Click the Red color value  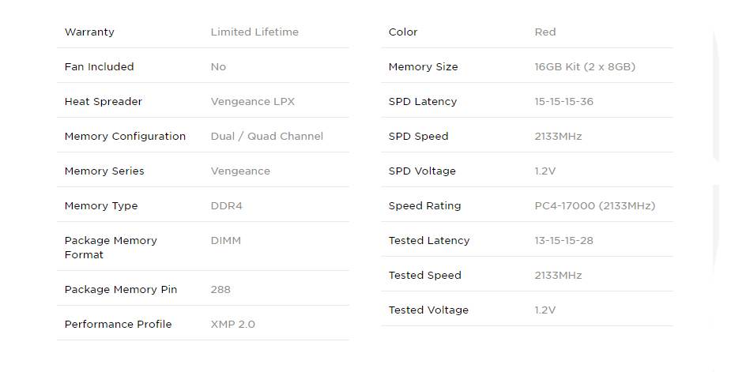(x=544, y=32)
